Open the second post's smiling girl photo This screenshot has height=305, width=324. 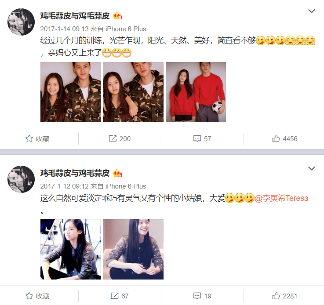[x=133, y=250]
